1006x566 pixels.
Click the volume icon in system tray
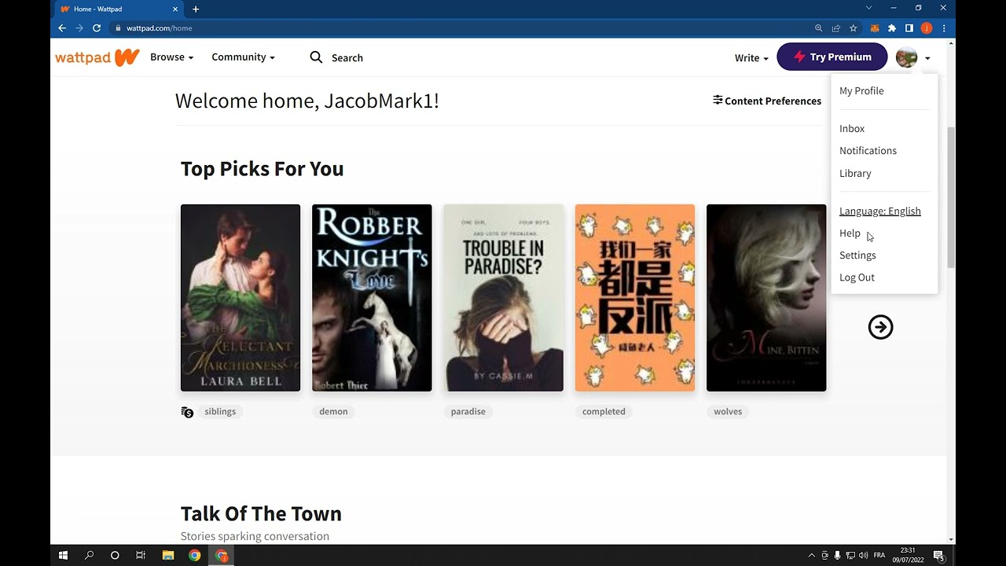click(864, 555)
